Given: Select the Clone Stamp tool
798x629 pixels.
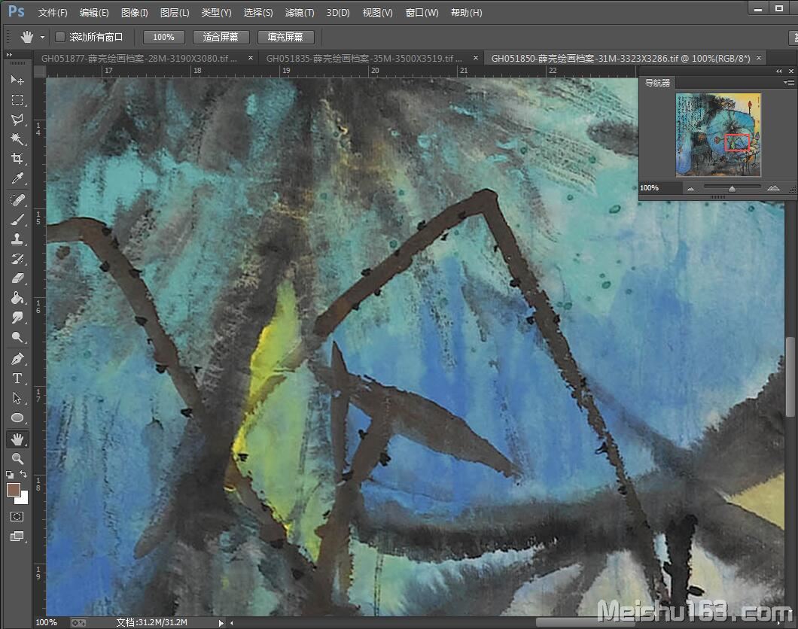Looking at the screenshot, I should pos(17,239).
